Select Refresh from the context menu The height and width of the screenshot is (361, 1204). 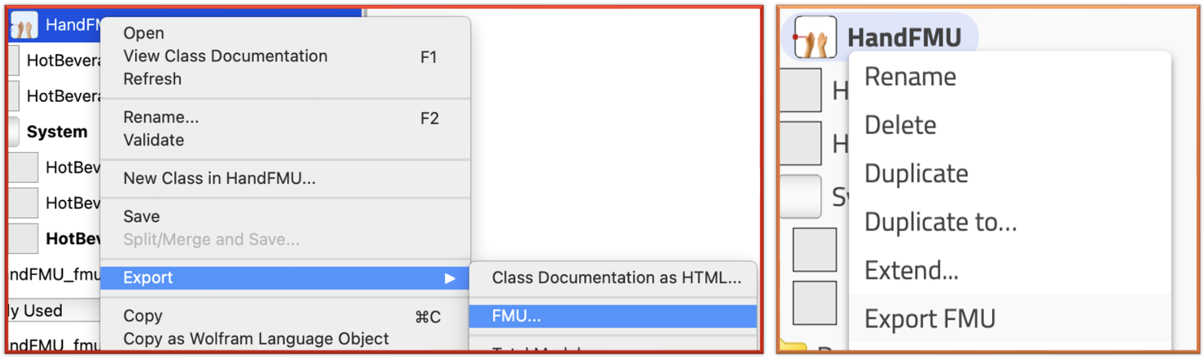[x=152, y=78]
